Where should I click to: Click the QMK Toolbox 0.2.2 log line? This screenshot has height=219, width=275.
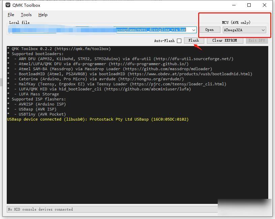[x=59, y=49]
